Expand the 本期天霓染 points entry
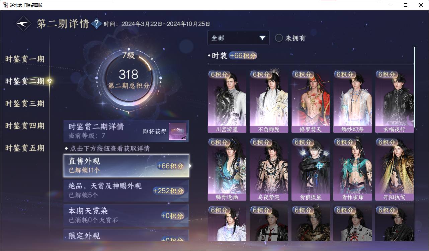This screenshot has height=251, width=429. point(126,215)
